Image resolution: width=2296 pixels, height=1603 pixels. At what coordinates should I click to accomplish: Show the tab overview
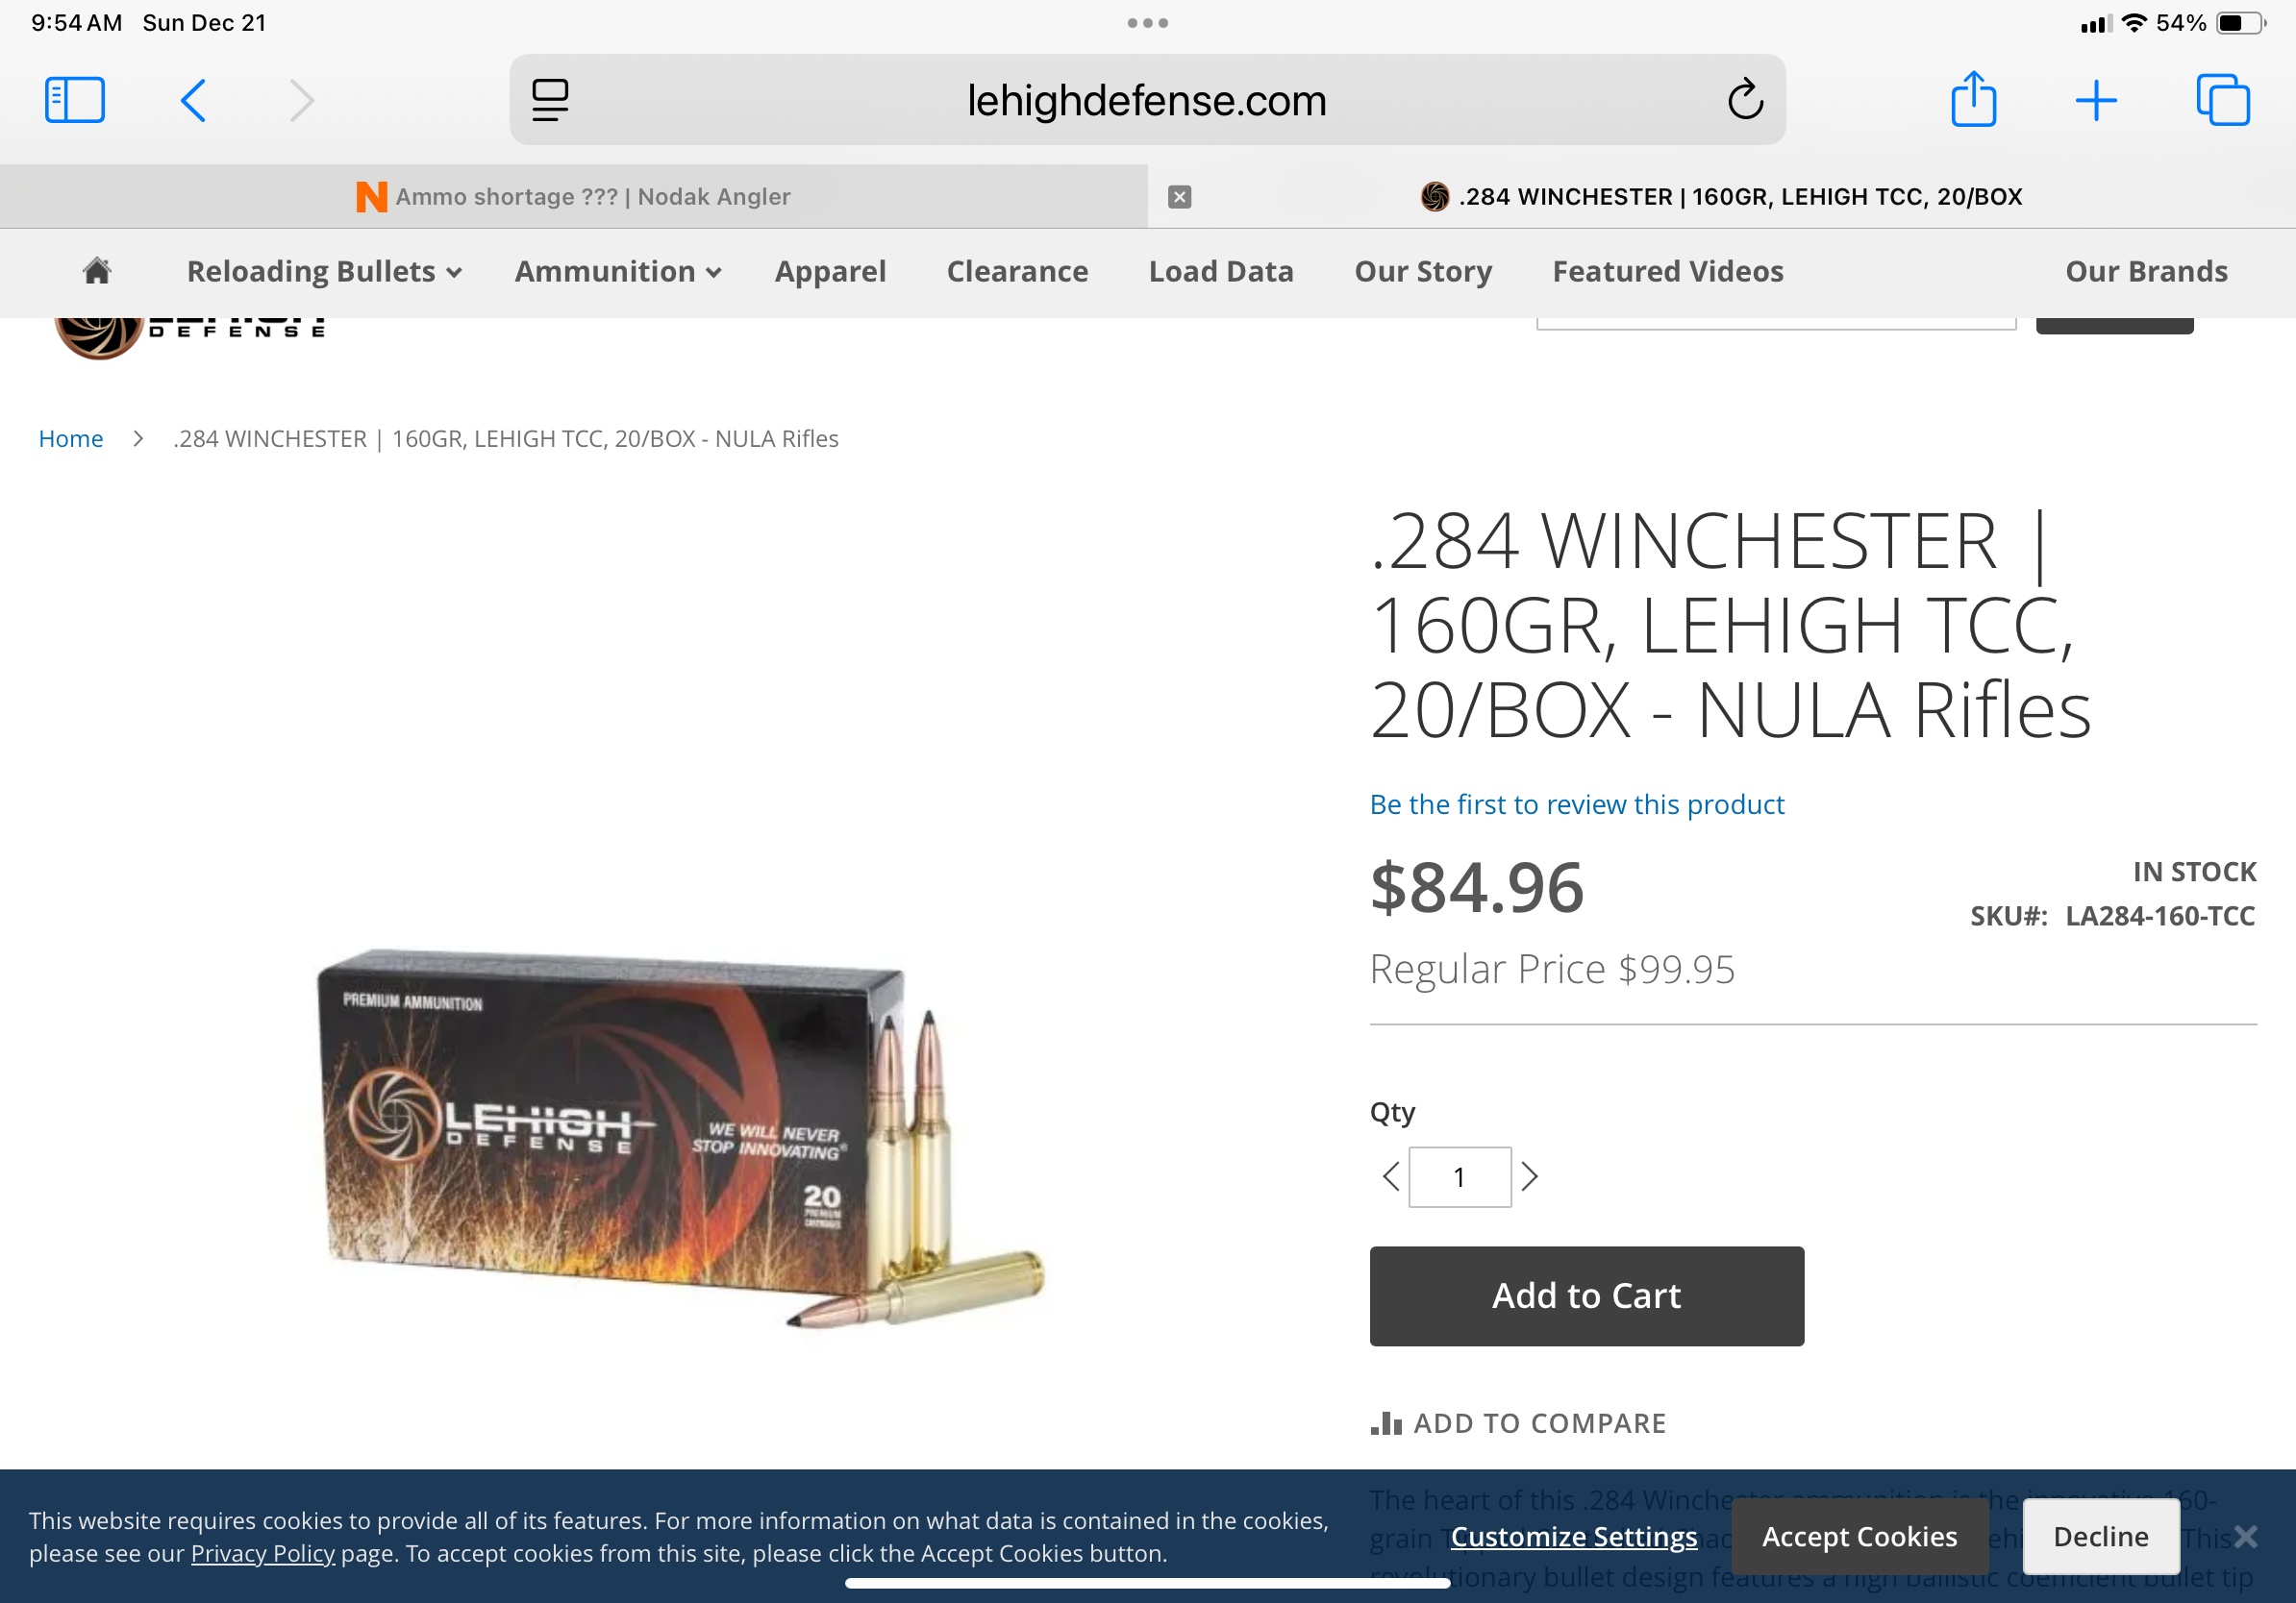(x=2223, y=100)
